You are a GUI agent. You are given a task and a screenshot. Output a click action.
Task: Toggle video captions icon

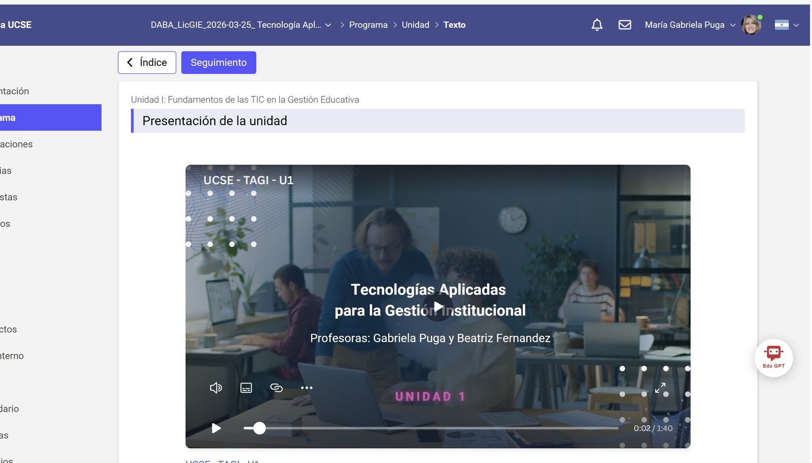pos(246,387)
